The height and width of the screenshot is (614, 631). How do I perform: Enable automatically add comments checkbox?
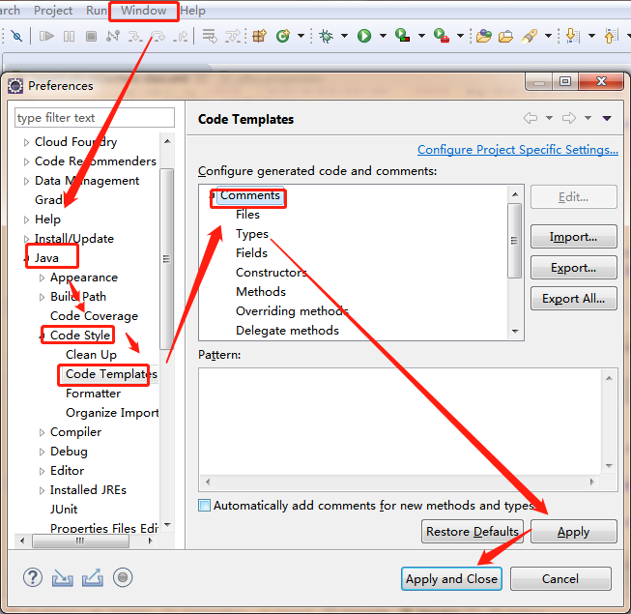point(205,506)
